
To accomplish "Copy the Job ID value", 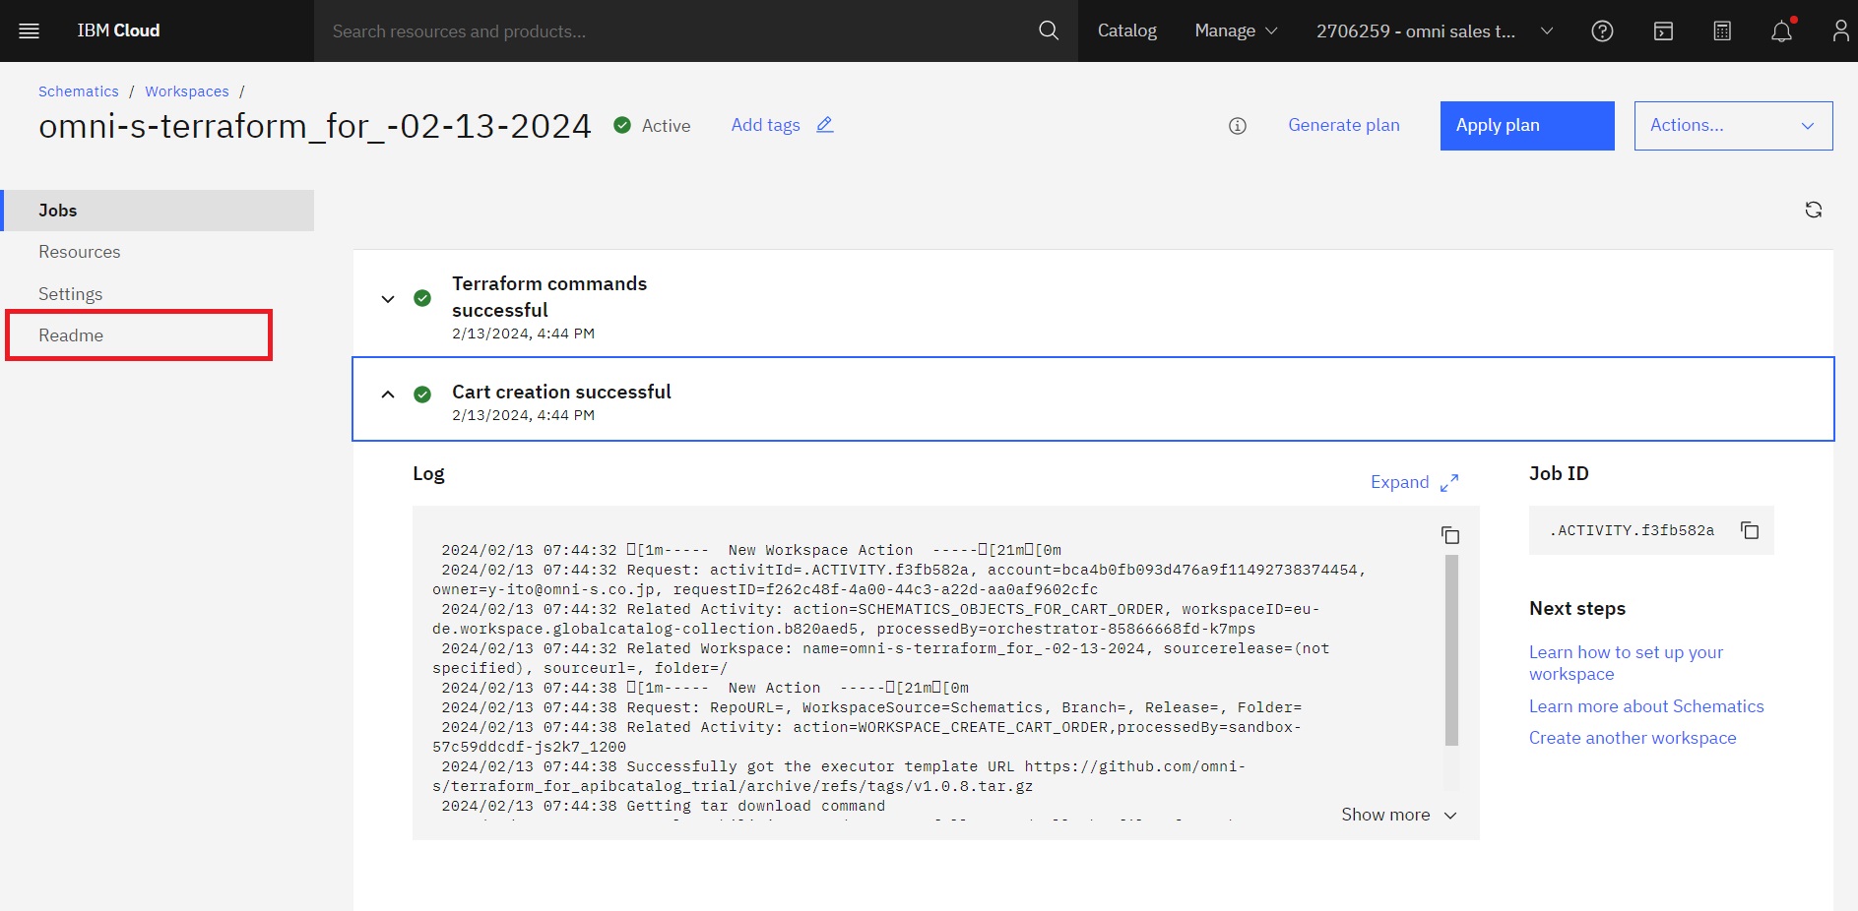I will coord(1750,530).
